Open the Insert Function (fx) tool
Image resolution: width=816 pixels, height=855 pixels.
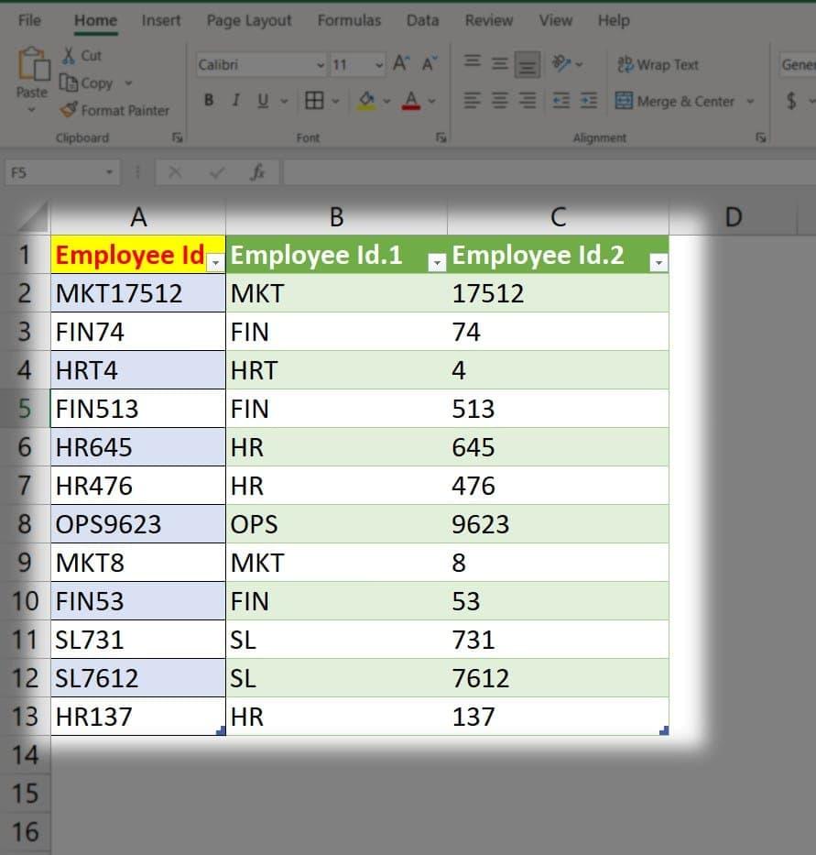258,171
